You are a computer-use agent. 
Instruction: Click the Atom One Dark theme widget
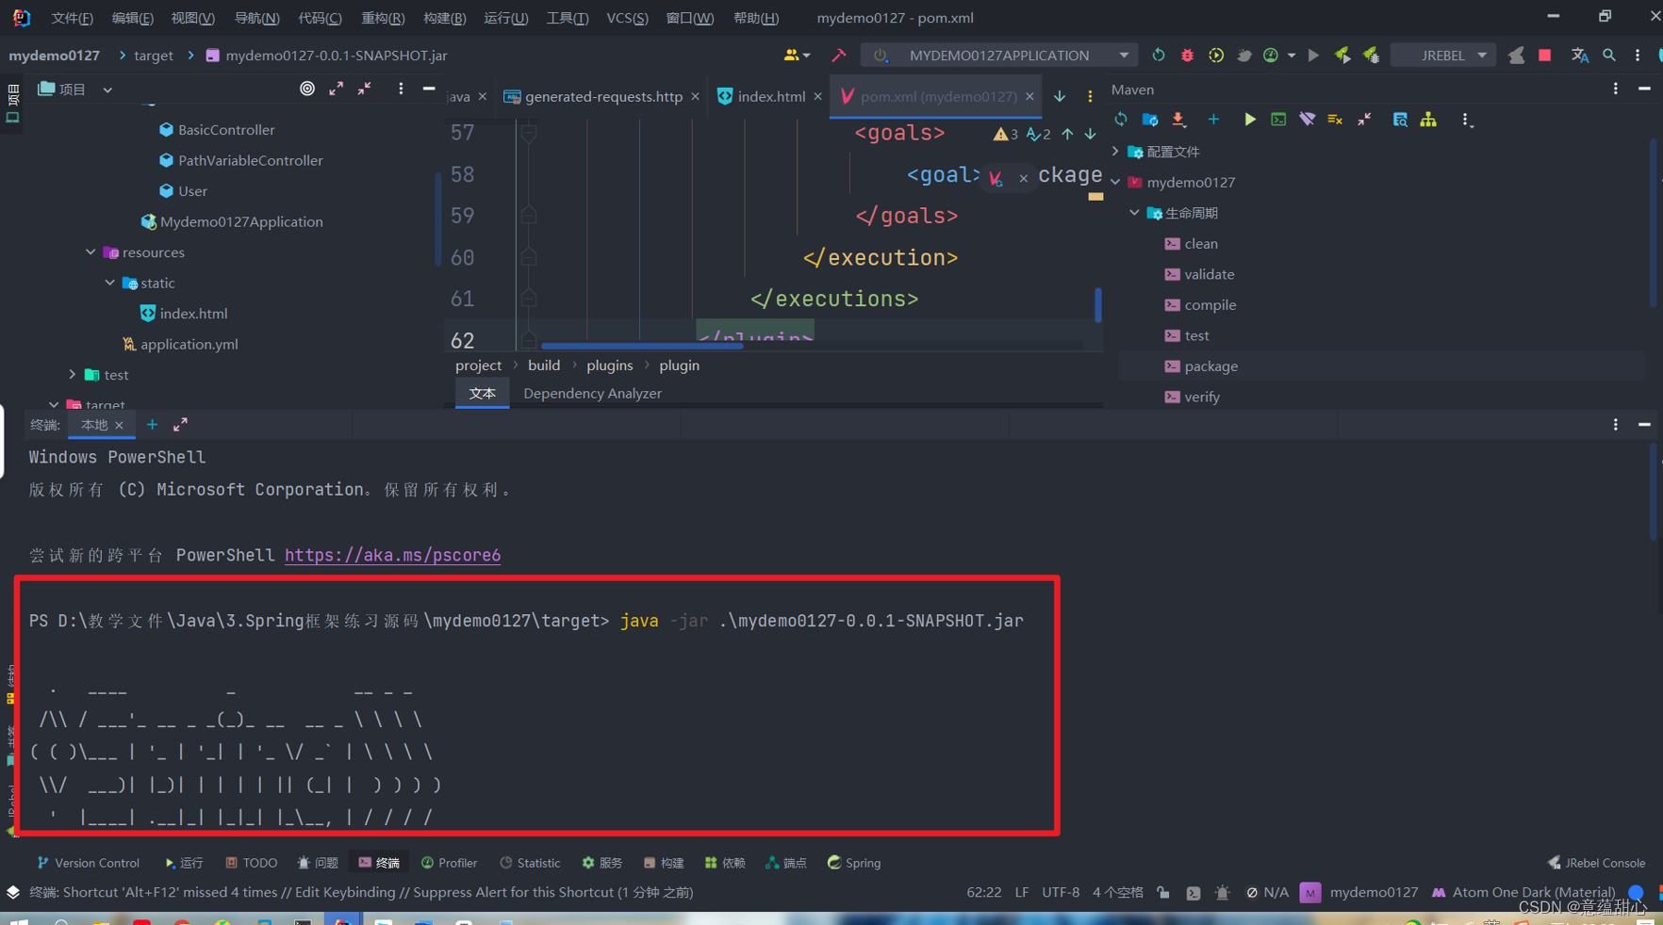(x=1523, y=892)
